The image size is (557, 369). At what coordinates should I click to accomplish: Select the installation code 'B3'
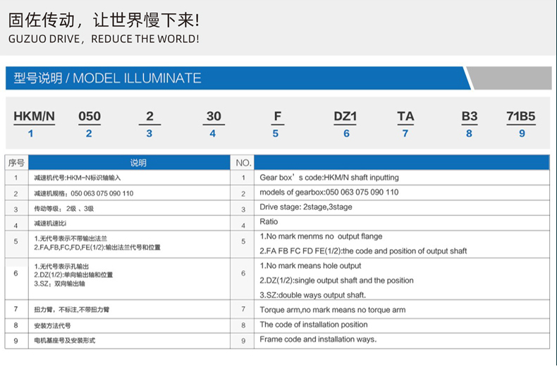click(x=470, y=116)
